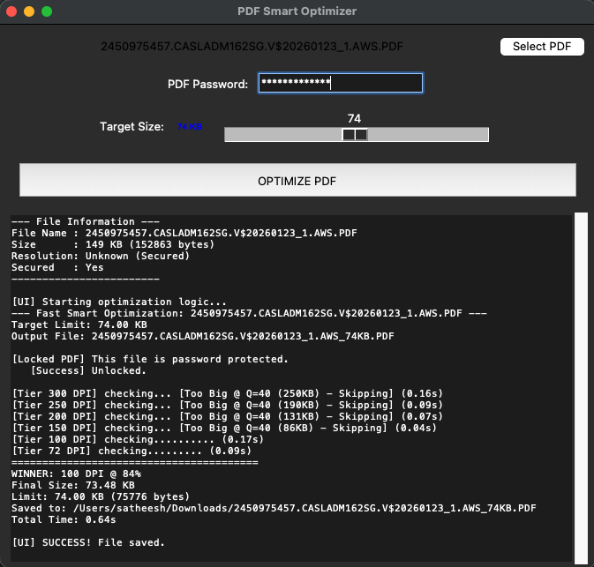Click the selected PDF filename label at top
Screen dimensions: 594x567
pyautogui.click(x=252, y=46)
